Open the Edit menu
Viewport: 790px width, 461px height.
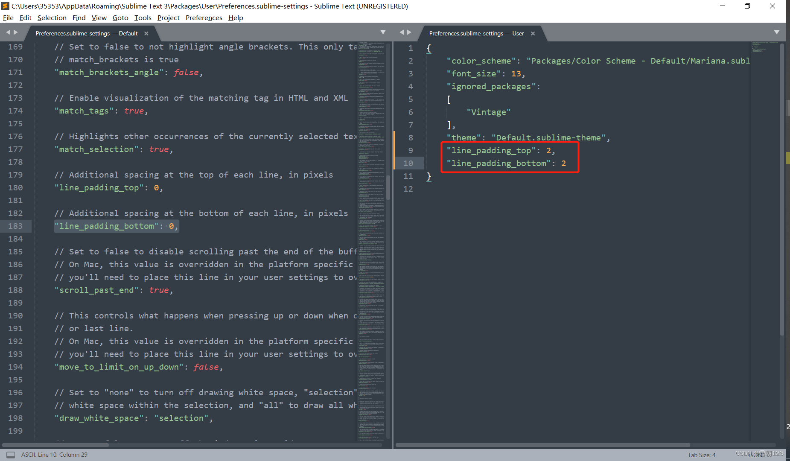(26, 18)
